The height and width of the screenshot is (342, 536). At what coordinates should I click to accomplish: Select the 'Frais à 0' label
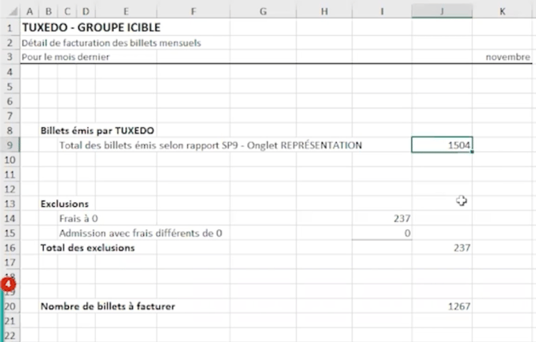click(x=78, y=218)
